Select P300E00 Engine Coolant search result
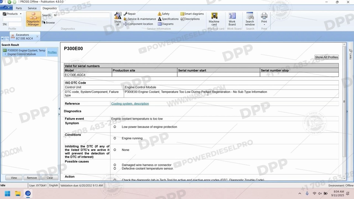Image resolution: width=354 pixels, height=199 pixels. [24, 52]
